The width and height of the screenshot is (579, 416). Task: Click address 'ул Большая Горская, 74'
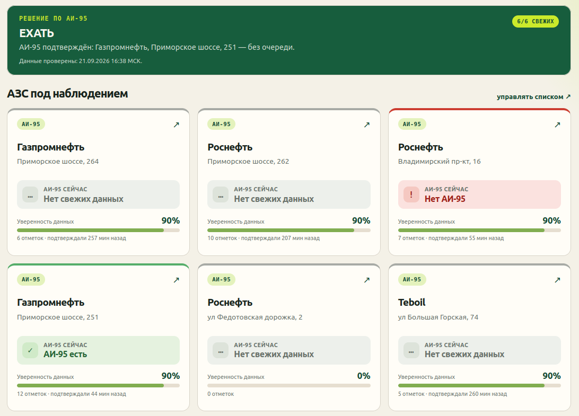click(438, 317)
